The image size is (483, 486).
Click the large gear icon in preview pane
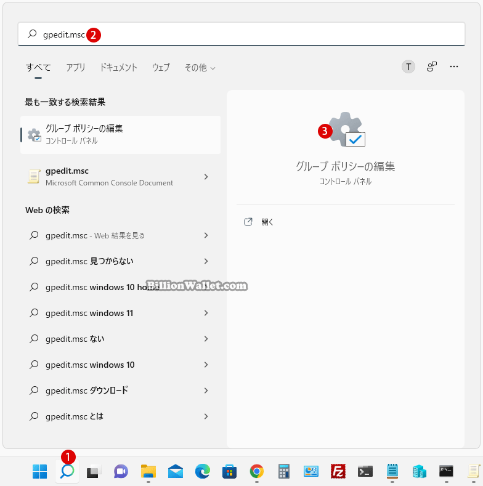[346, 129]
